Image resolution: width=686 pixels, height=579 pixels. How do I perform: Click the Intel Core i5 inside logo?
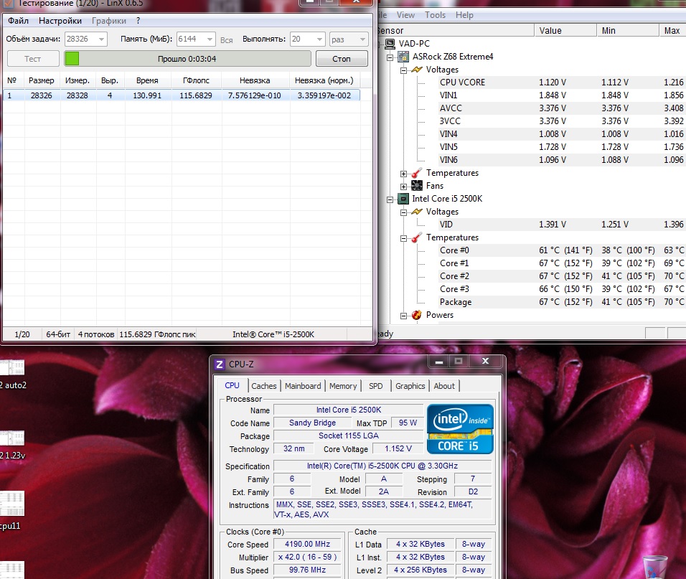pyautogui.click(x=460, y=428)
